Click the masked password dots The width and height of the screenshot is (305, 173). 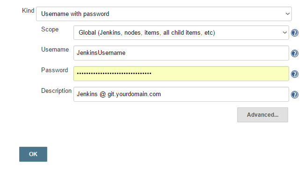click(114, 74)
